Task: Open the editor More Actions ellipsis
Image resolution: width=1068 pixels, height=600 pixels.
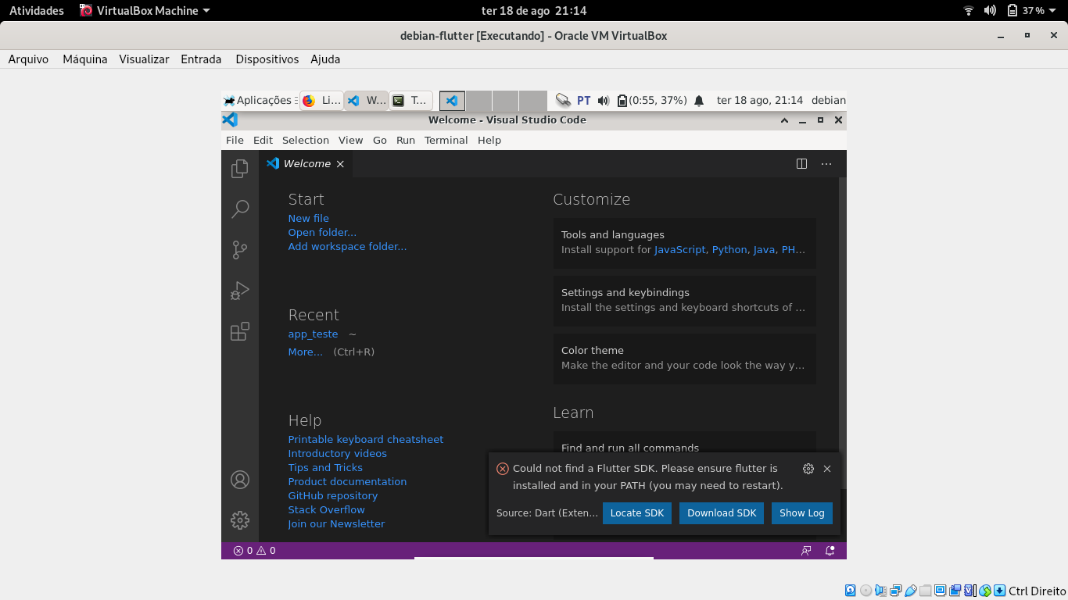Action: pyautogui.click(x=826, y=164)
